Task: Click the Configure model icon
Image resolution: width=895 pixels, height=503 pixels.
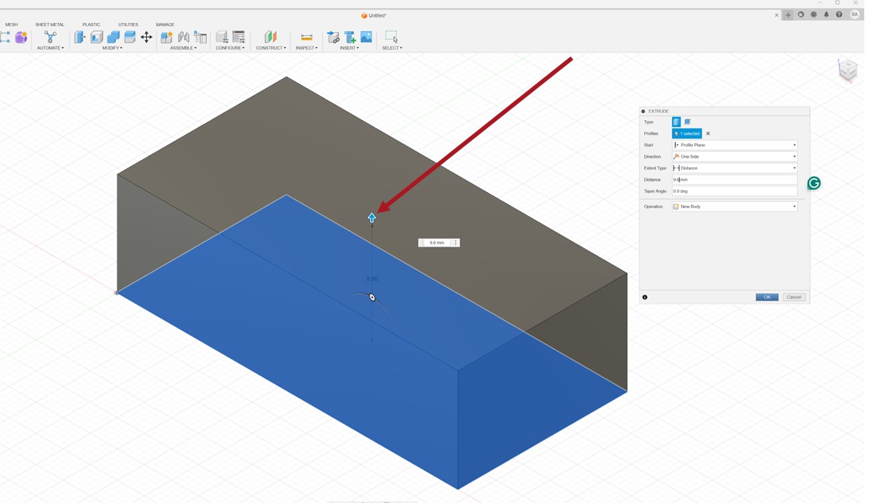Action: [222, 37]
